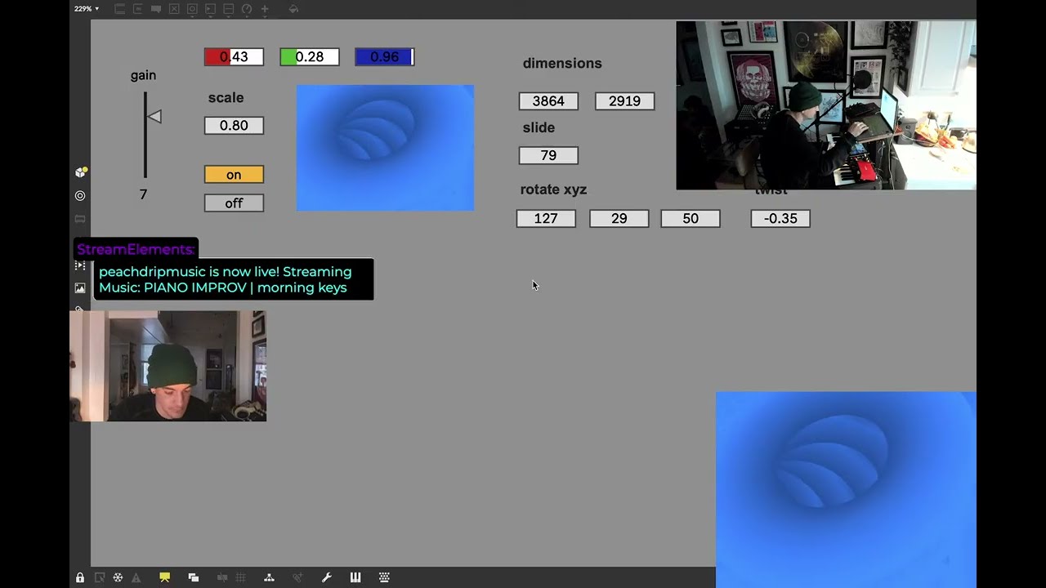Click the off toggle button
Image resolution: width=1046 pixels, height=588 pixels.
[234, 203]
